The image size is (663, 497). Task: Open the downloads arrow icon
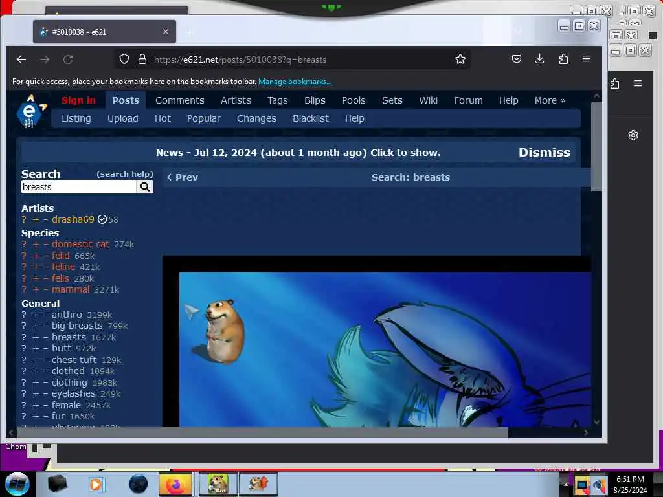coord(539,59)
